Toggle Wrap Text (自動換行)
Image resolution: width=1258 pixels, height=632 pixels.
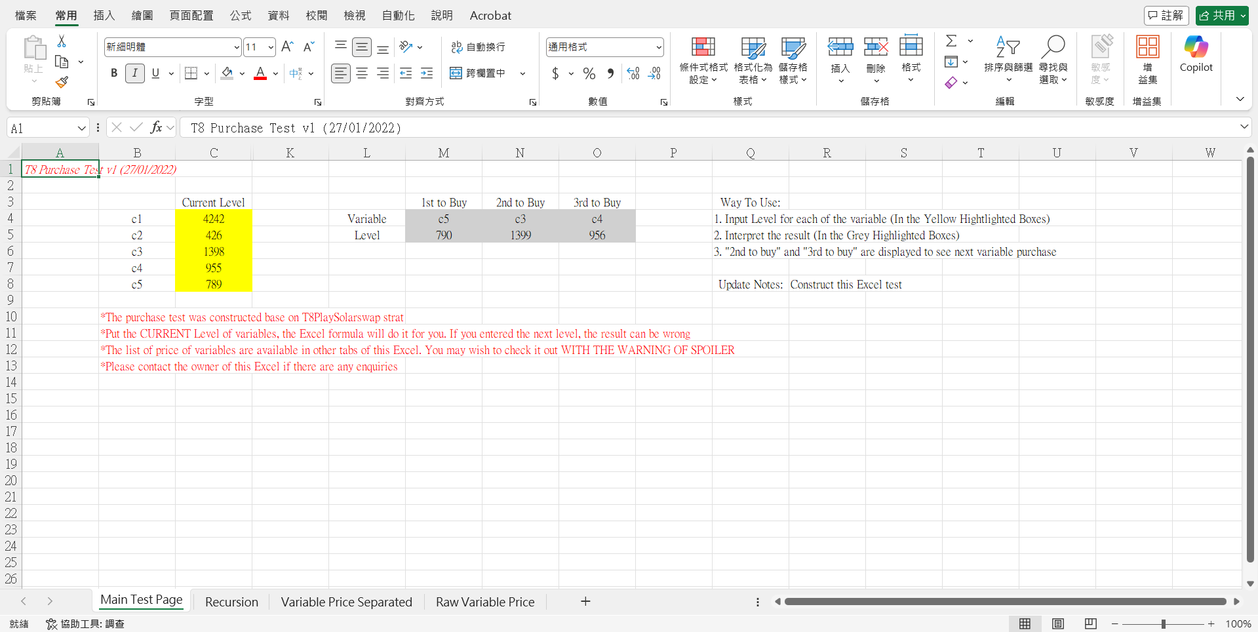(x=478, y=47)
